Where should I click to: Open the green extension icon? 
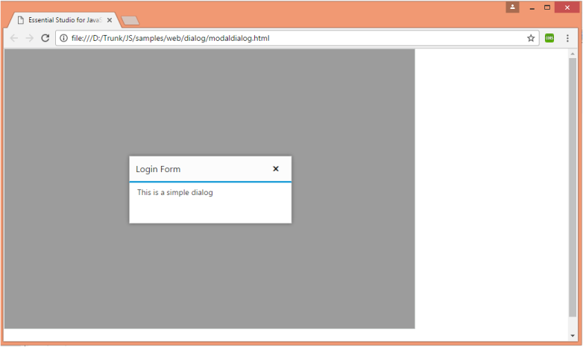tap(549, 38)
